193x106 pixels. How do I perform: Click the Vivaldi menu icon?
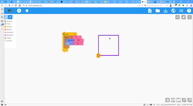pyautogui.click(x=2, y=2)
